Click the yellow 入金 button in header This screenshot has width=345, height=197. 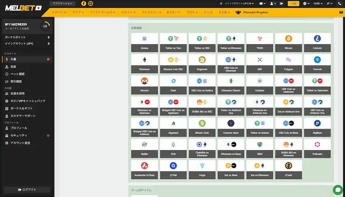point(293,4)
